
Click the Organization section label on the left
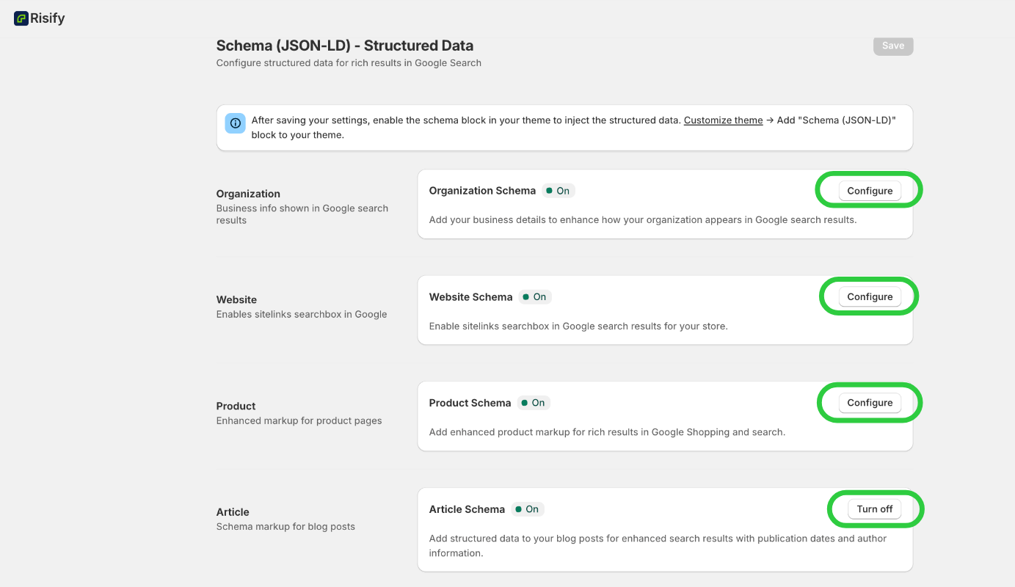tap(248, 194)
